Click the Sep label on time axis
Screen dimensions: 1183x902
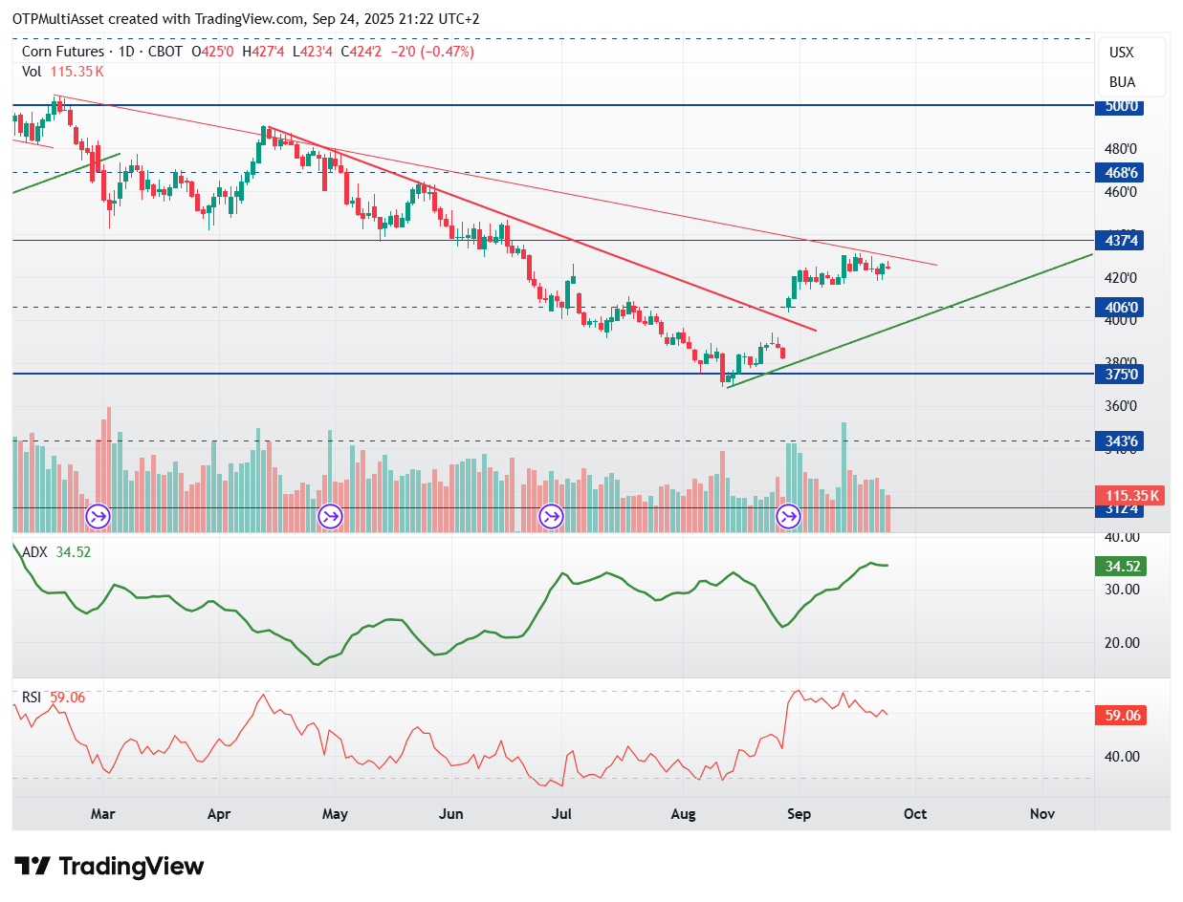point(799,814)
